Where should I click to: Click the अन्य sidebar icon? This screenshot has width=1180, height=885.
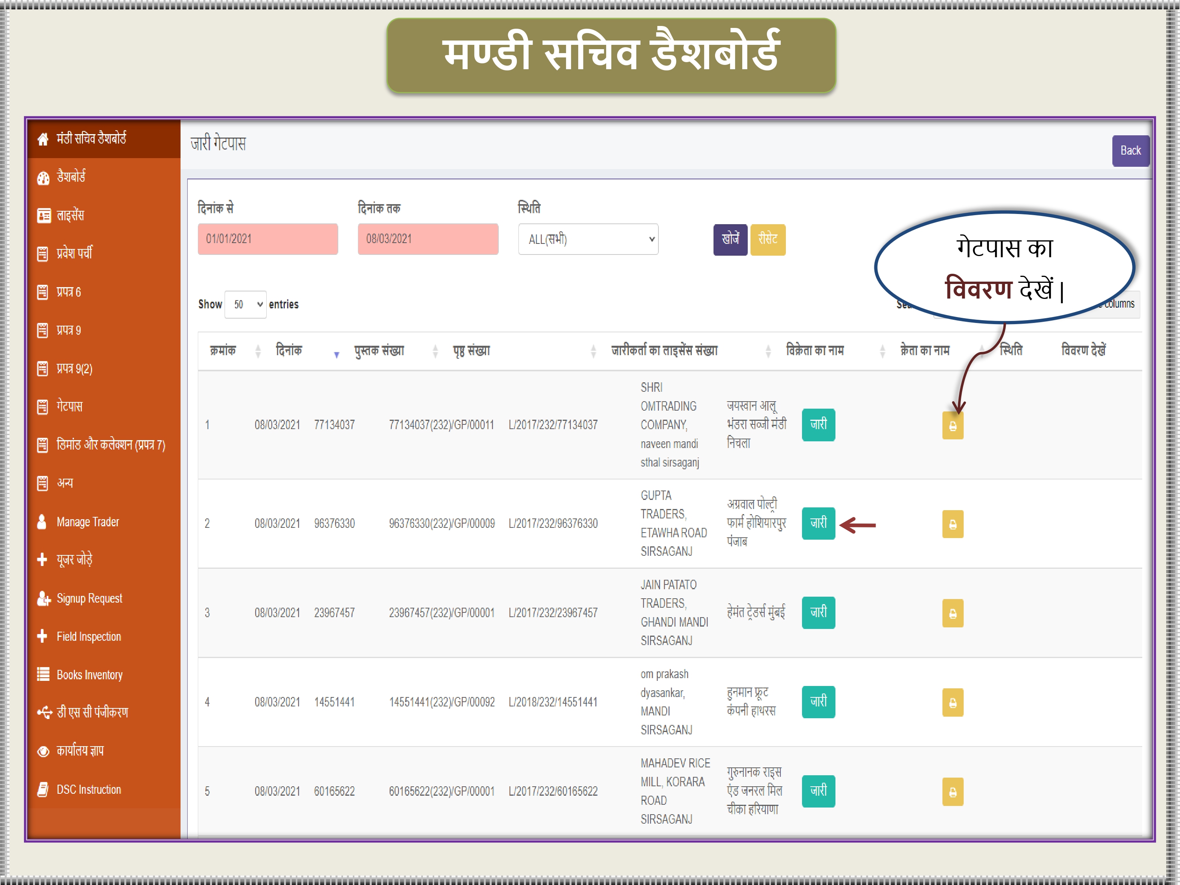[42, 483]
